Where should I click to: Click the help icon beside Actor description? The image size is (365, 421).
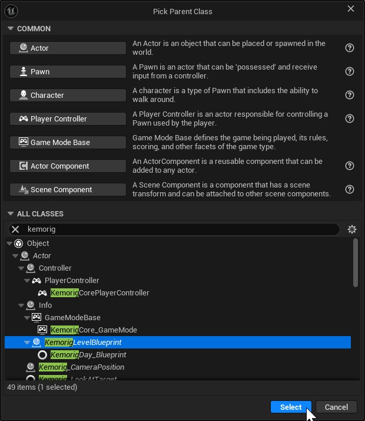point(350,48)
